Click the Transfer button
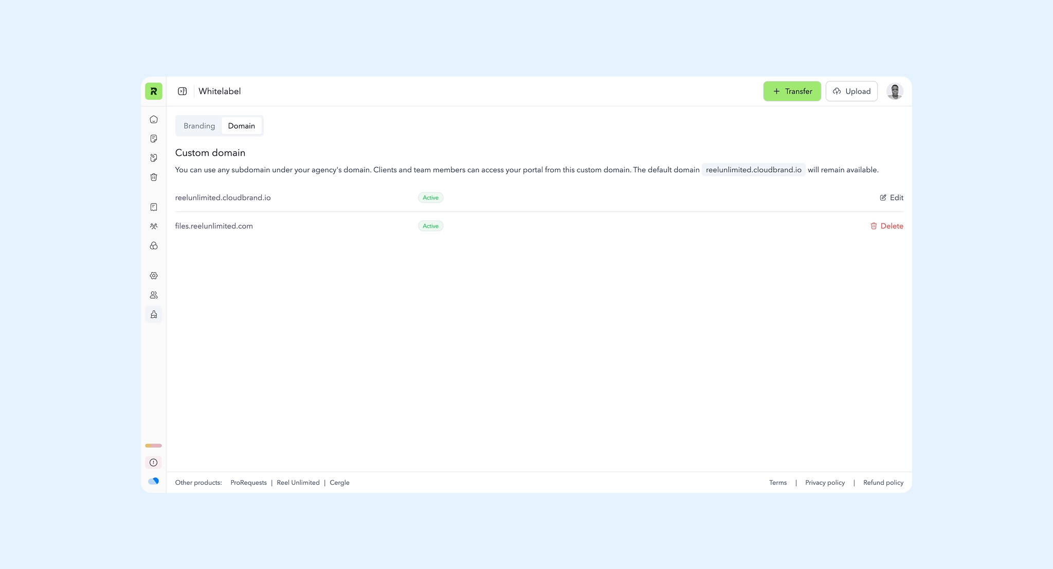 (x=792, y=91)
